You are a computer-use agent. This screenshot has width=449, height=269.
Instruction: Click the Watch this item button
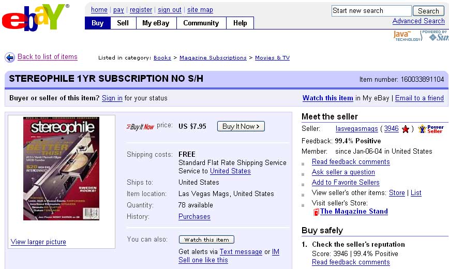(206, 240)
